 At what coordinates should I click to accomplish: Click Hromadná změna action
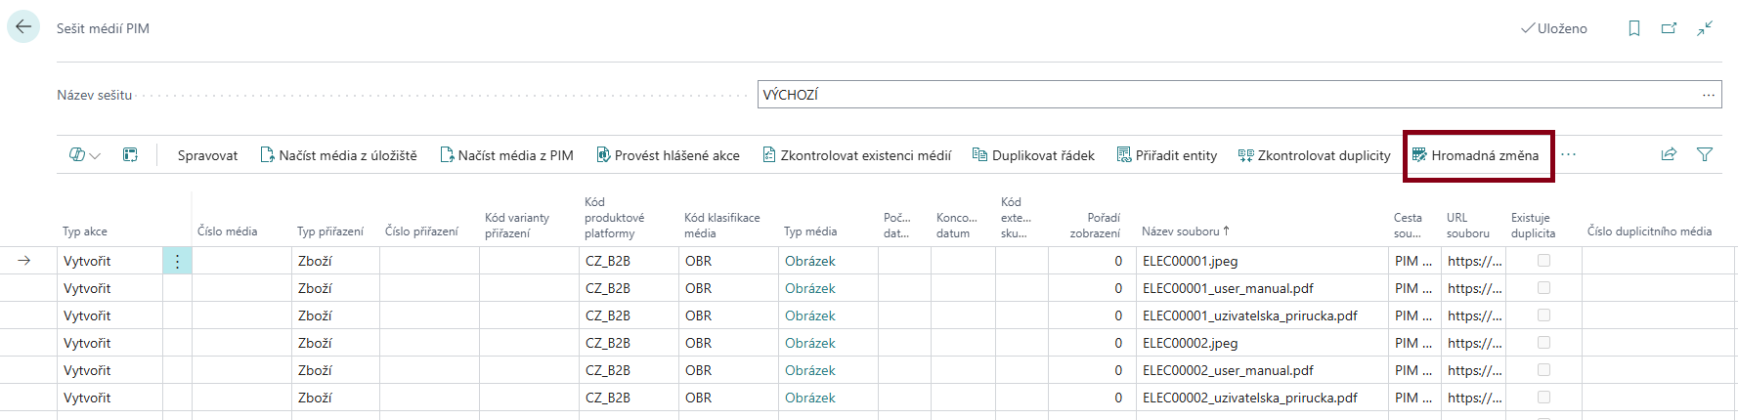click(1476, 155)
